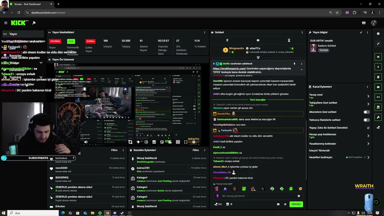The width and height of the screenshot is (384, 216).
Task: Select the green ghost emote in the quick emote row
Action: 291,189
